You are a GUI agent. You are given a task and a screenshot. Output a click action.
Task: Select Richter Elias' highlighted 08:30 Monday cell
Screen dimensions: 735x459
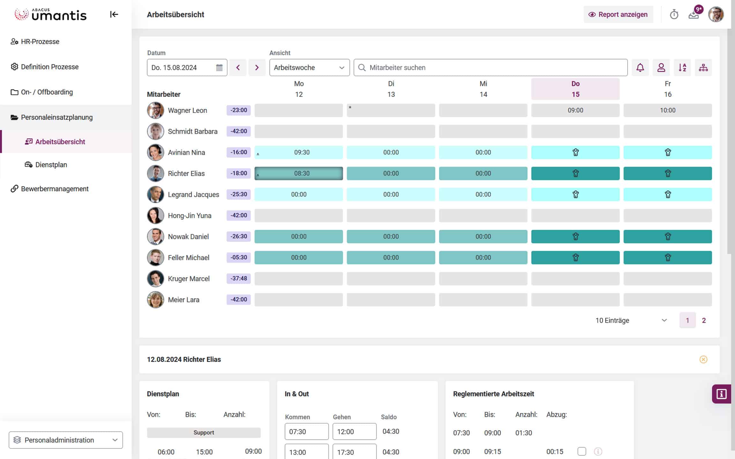298,173
